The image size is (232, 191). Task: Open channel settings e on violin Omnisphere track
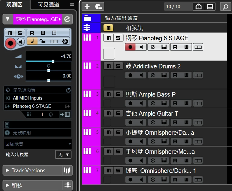(153, 141)
